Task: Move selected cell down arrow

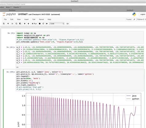Action: (28, 24)
